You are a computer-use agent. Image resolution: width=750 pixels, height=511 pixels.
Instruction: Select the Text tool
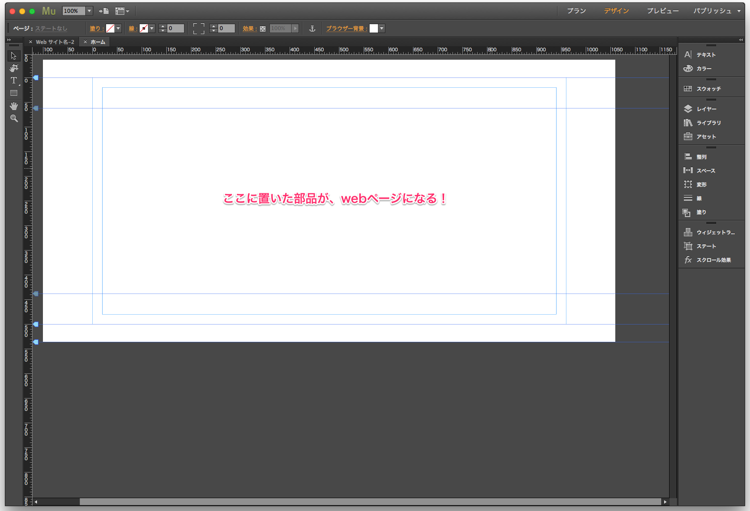[13, 80]
